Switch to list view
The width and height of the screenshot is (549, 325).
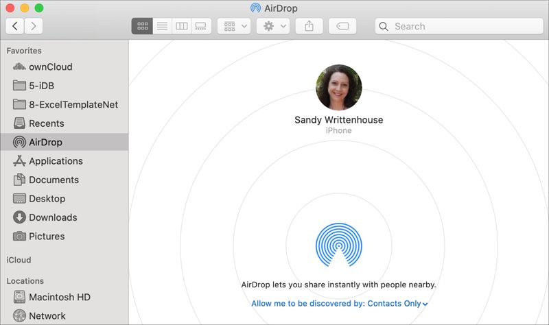162,26
